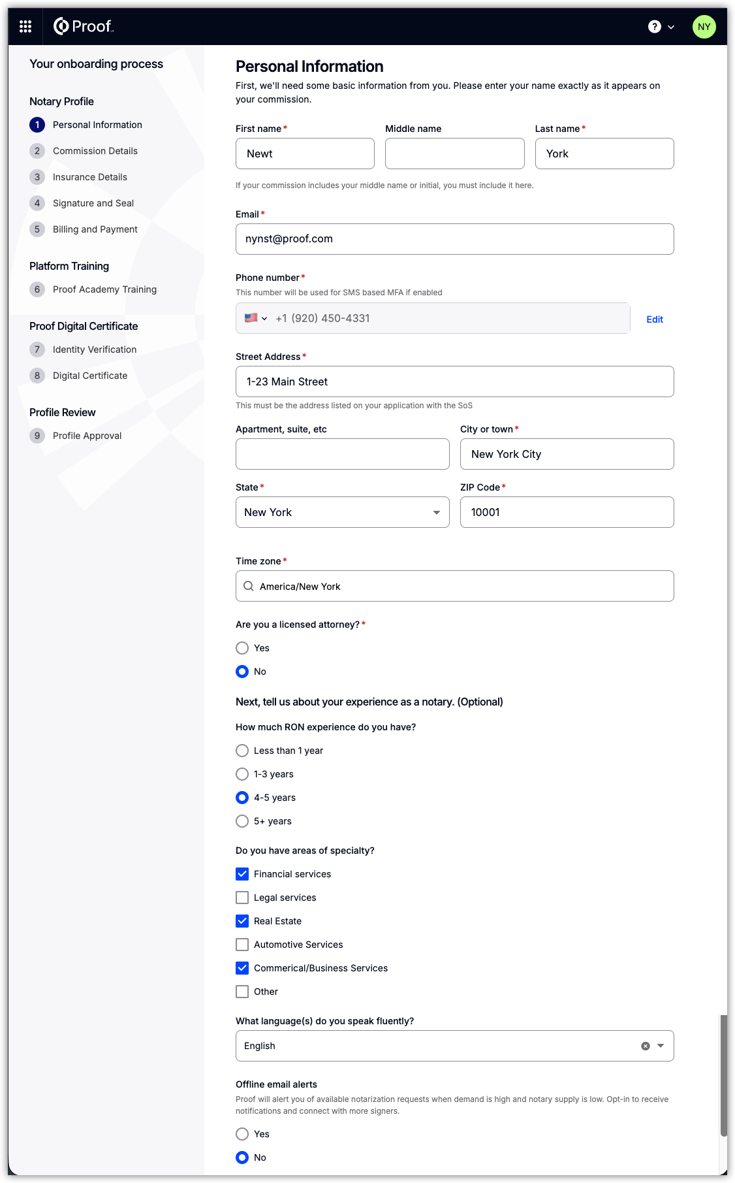This screenshot has width=735, height=1183.
Task: Click the City or town field
Action: pos(567,454)
